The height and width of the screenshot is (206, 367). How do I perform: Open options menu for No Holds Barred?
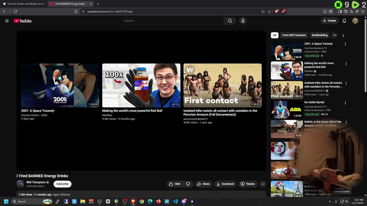pos(345,103)
